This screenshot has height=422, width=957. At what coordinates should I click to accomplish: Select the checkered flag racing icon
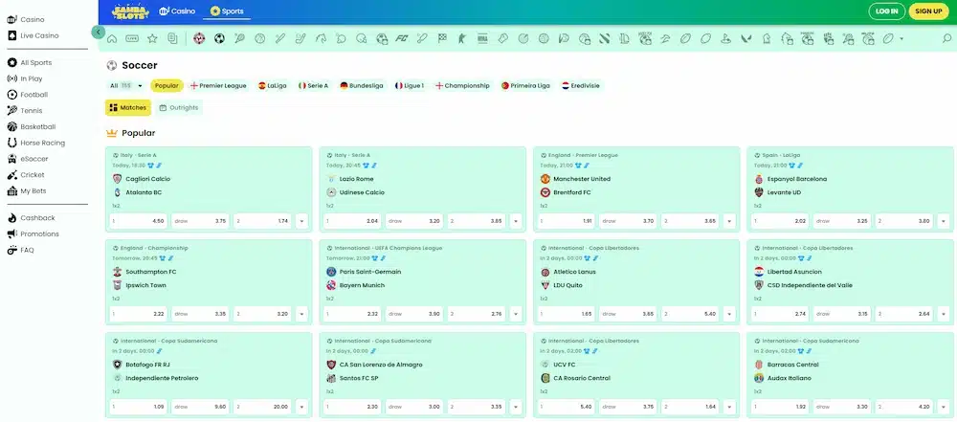pos(442,38)
